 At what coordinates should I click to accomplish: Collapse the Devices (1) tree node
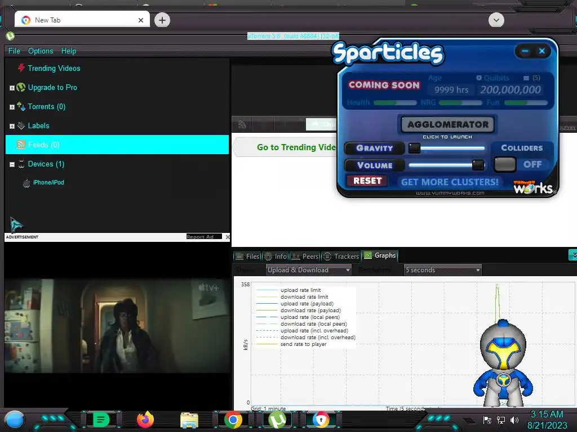(12, 165)
